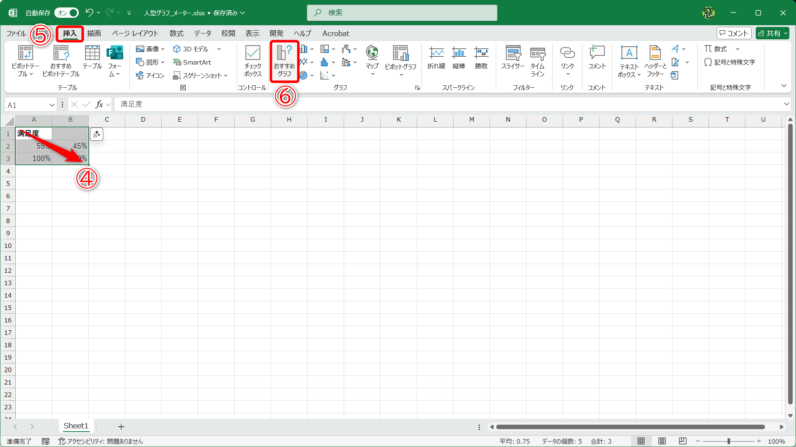Switch to Page Layout view in the status bar
Image resolution: width=796 pixels, height=447 pixels.
662,441
